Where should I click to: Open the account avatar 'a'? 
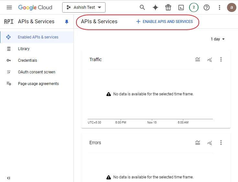(232, 7)
